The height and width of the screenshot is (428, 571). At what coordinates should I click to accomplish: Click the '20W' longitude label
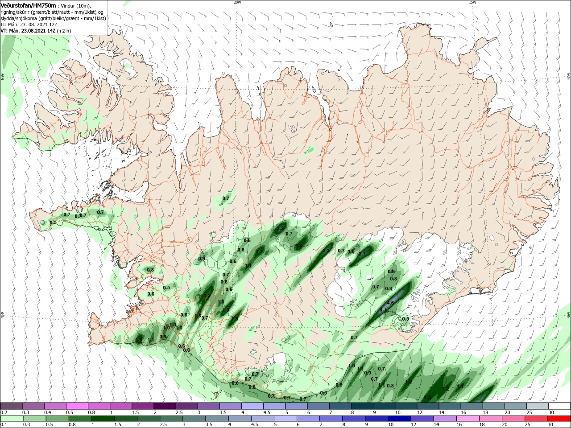(237, 2)
